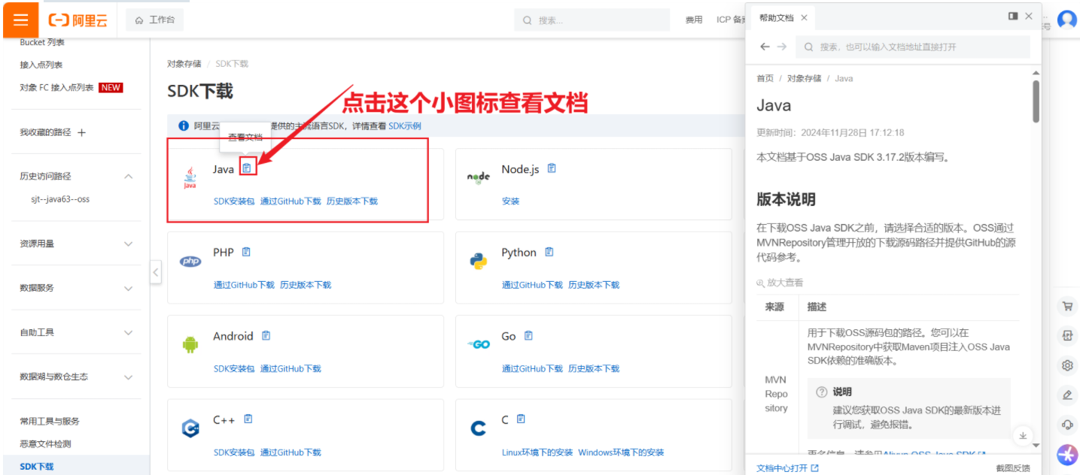Screen dimensions: 1080x475
Task: Click the Alibaba Cloud logo
Action: tap(78, 20)
